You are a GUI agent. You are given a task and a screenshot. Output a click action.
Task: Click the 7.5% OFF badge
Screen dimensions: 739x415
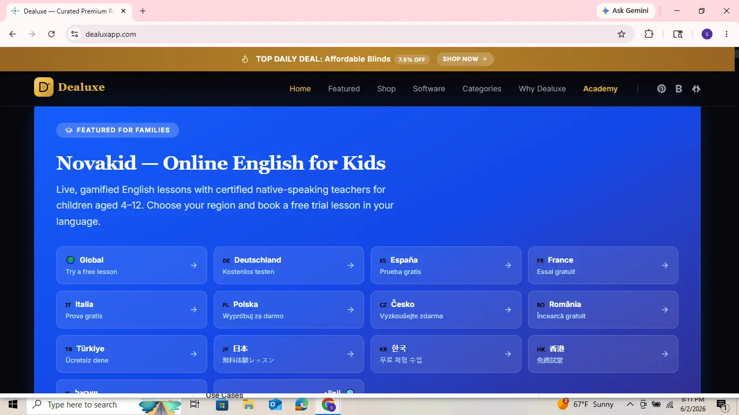point(412,59)
